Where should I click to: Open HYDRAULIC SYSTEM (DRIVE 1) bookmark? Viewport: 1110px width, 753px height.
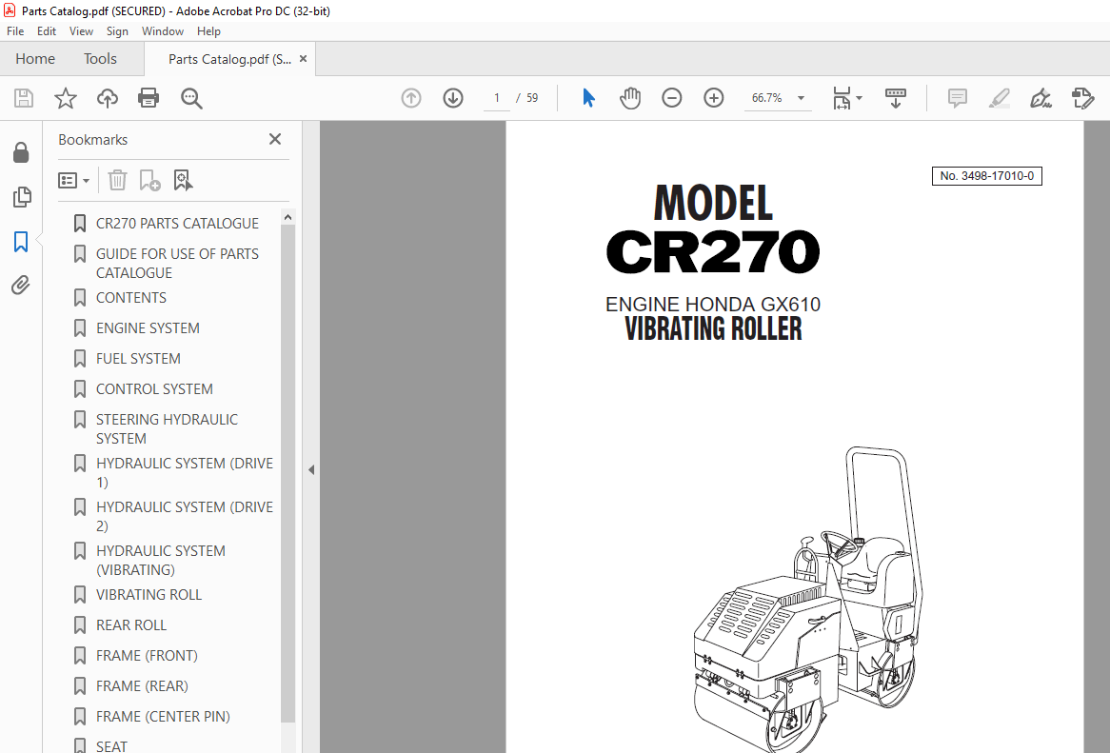[x=184, y=473]
